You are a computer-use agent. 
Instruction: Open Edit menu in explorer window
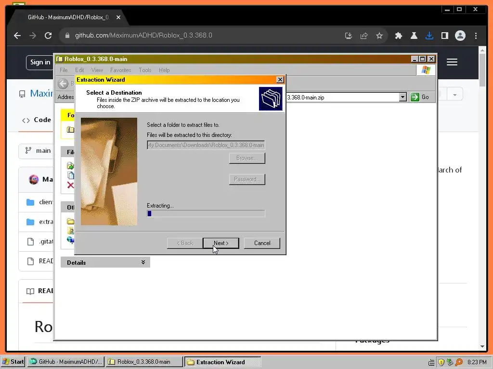(79, 70)
